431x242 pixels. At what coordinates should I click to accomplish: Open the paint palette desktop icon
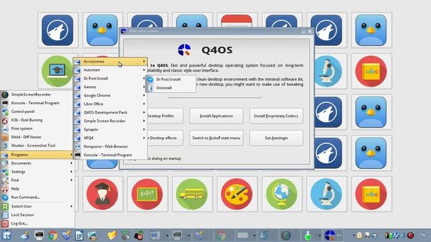coord(236,194)
